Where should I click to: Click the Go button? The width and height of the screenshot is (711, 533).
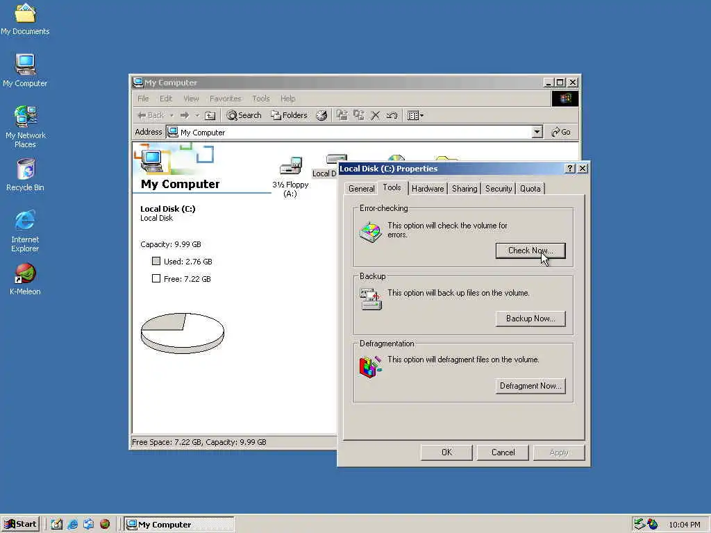pyautogui.click(x=561, y=132)
